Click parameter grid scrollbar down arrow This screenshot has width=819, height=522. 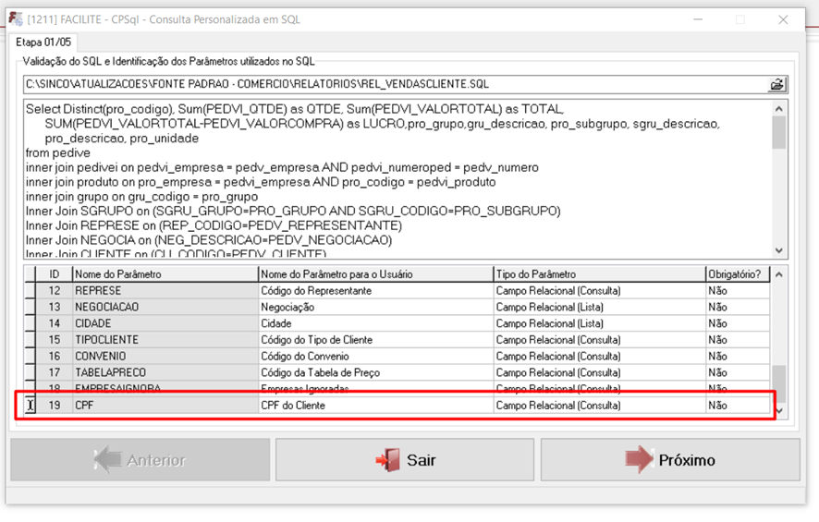point(778,411)
